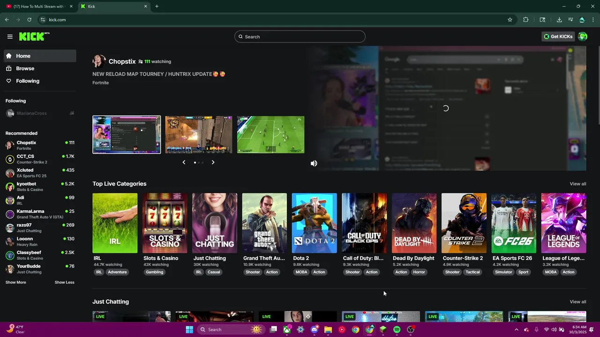Mute the featured stream volume
The image size is (600, 337).
pos(314,163)
